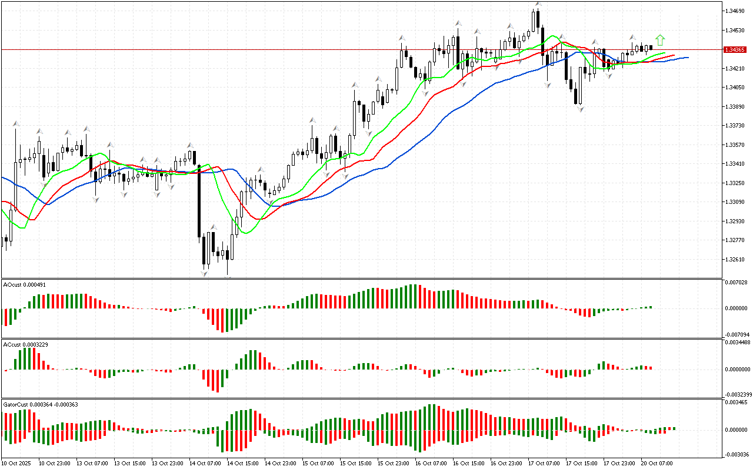Click the 1.32610 price scale label
The image size is (753, 470).
pos(735,259)
